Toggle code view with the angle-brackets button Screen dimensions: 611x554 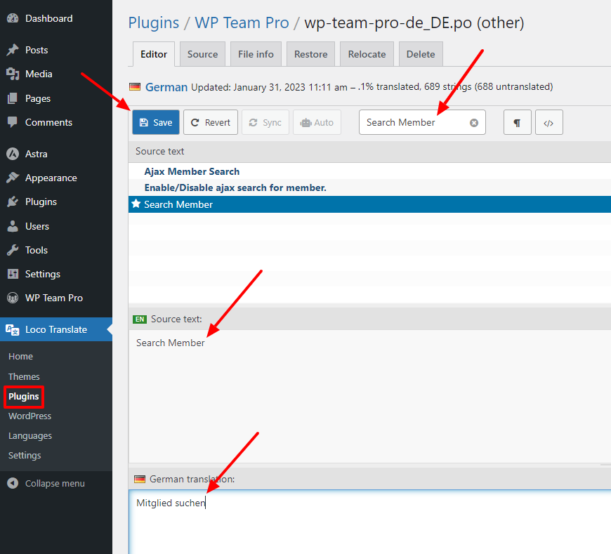[x=548, y=123]
